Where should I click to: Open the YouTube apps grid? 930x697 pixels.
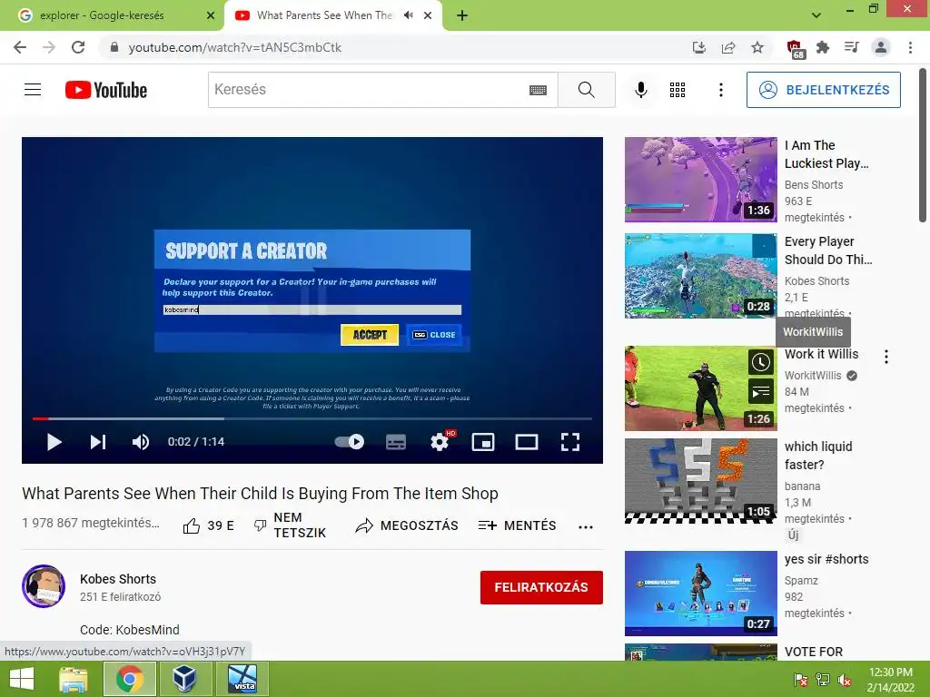coord(678,90)
